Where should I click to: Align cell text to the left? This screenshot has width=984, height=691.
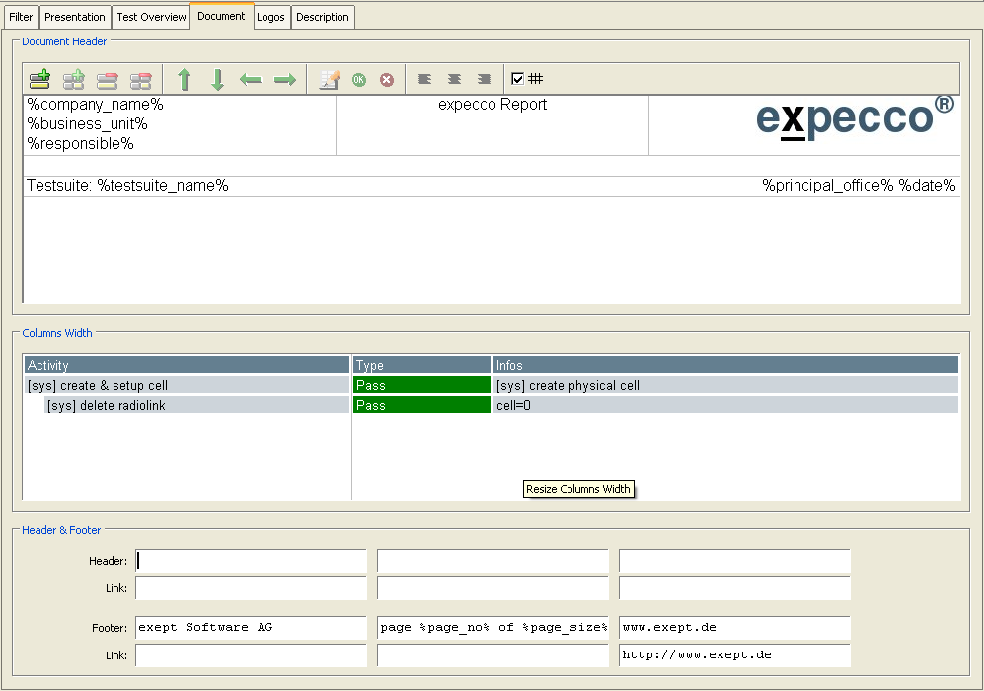pos(425,79)
